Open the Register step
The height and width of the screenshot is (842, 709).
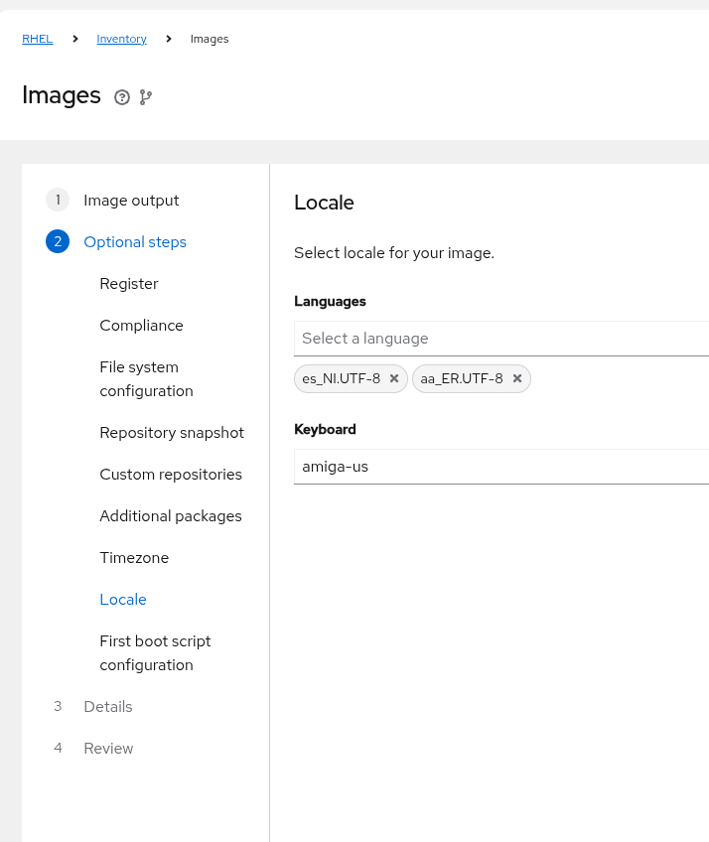pos(129,284)
